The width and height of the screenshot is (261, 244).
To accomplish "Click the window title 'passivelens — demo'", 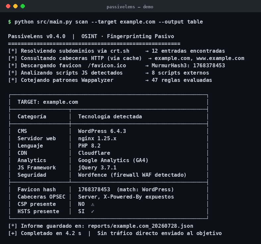I will pos(130,7).
